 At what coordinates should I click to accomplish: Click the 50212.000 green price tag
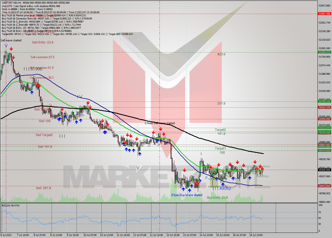pos(324,128)
